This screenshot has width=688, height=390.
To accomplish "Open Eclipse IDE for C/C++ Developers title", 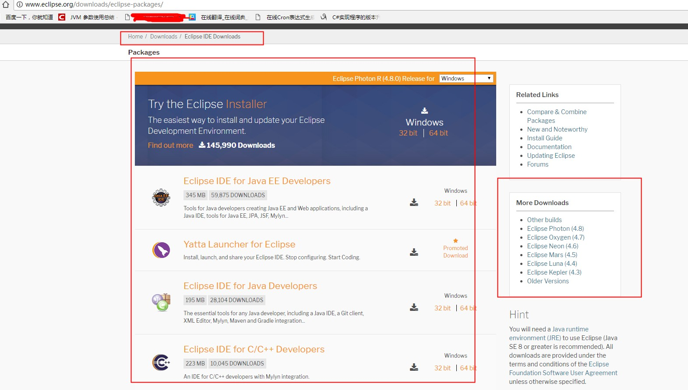I will pyautogui.click(x=254, y=349).
